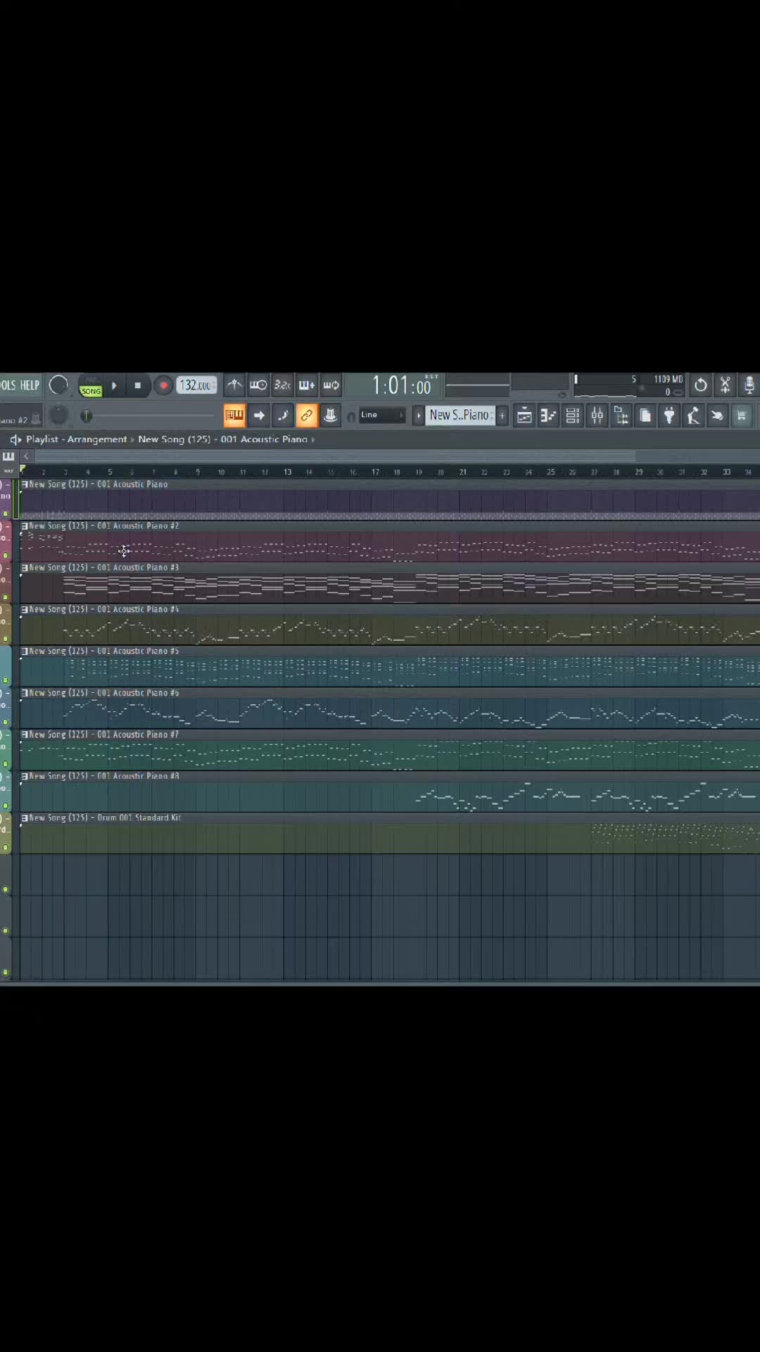Open the plugin picker plug icon
The height and width of the screenshot is (1352, 760).
coord(669,415)
